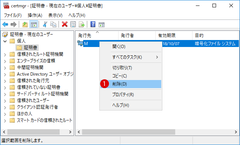Sort by 発行者 column header
240x145 pixels.
(137, 36)
